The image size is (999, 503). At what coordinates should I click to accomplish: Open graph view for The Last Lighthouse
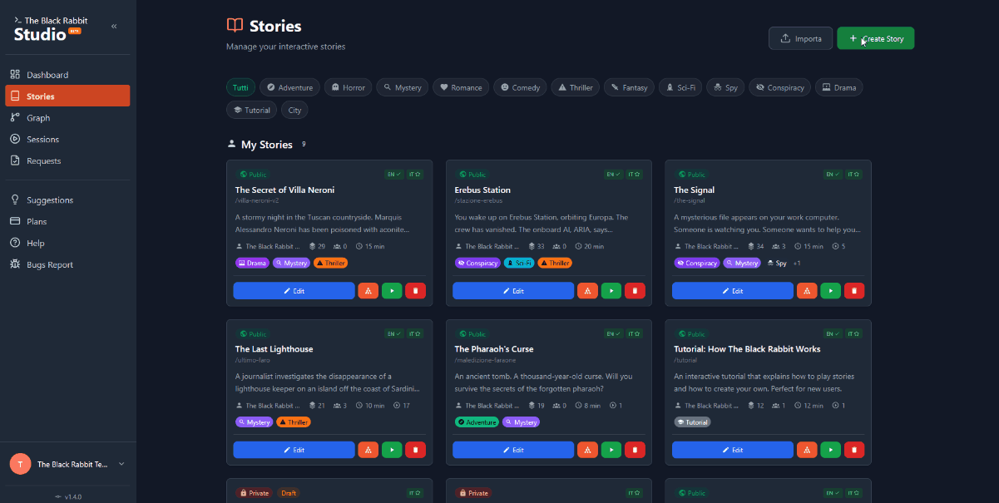368,450
